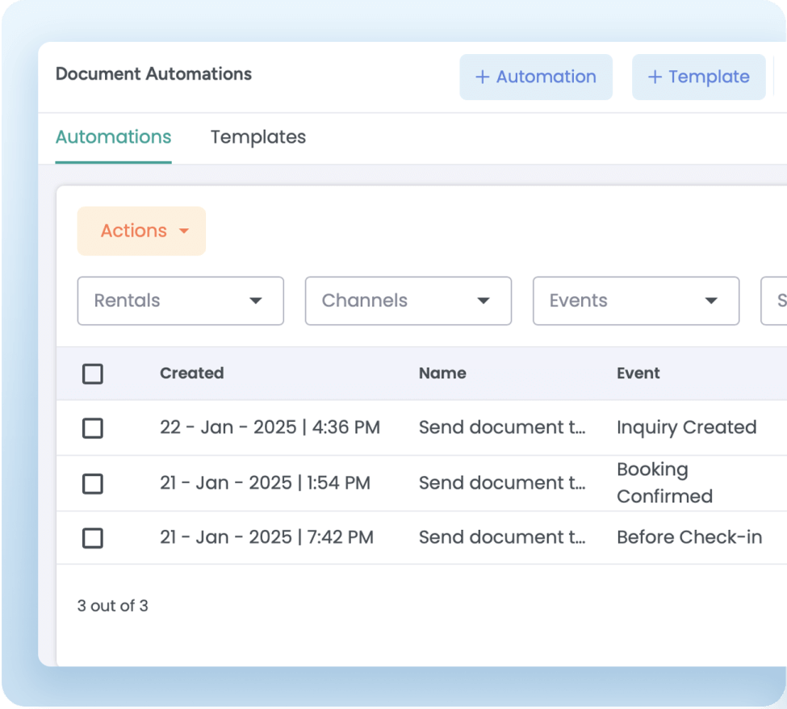Expand the Rentals filter dropdown
Screen dimensions: 787x709
point(180,301)
